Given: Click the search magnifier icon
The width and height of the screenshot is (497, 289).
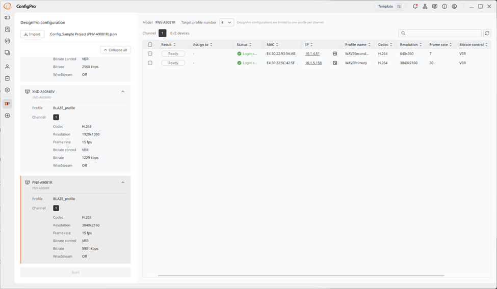Looking at the screenshot, I should [x=403, y=33].
